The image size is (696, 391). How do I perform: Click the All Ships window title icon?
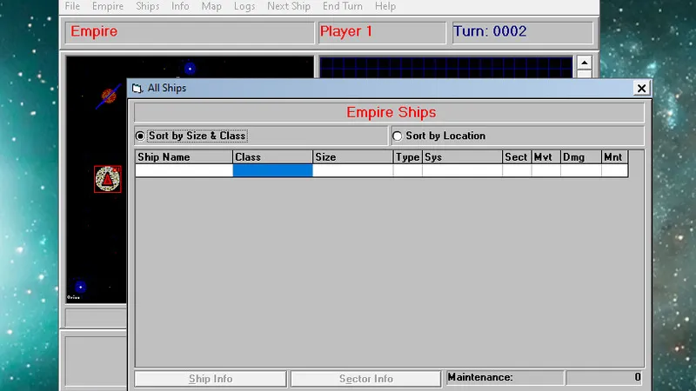click(x=138, y=88)
